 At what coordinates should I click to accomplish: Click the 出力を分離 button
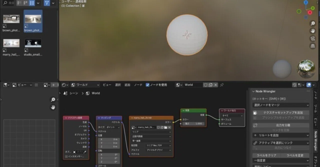281,125
